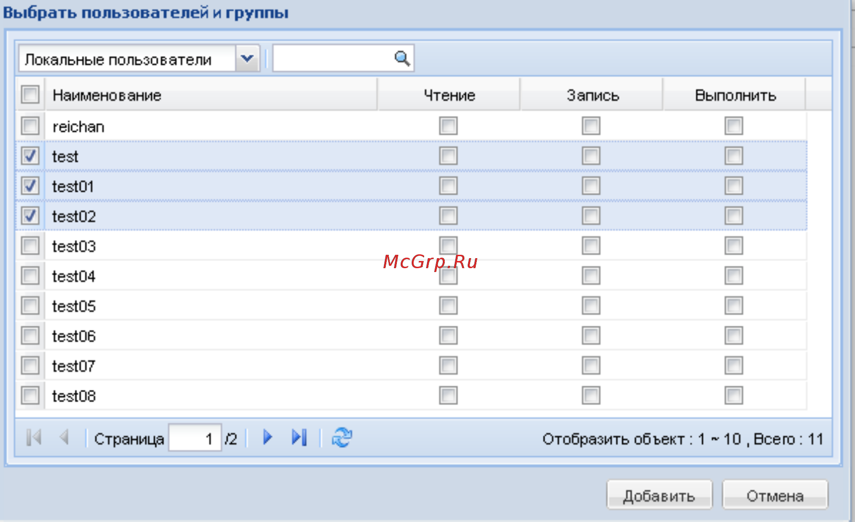Viewport: 855px width, 522px height.
Task: Select the reichan row name
Action: click(x=78, y=127)
